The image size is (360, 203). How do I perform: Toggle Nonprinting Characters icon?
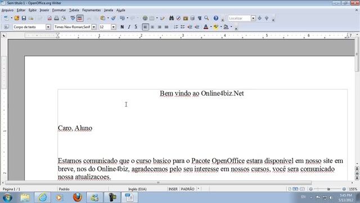(x=200, y=18)
